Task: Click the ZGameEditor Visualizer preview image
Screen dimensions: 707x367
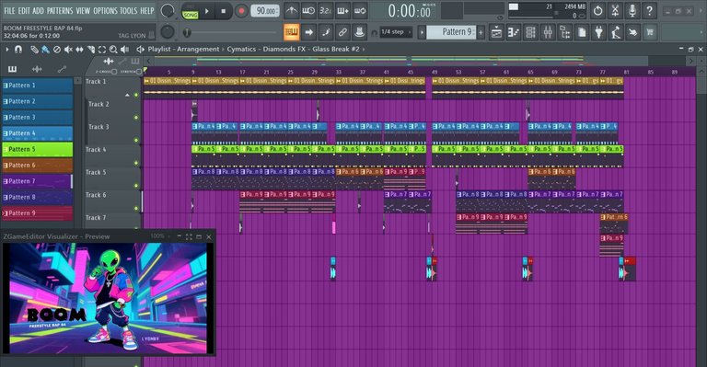Action: 108,298
